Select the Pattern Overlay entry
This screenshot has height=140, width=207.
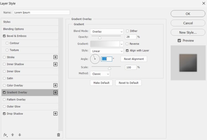[30, 100]
